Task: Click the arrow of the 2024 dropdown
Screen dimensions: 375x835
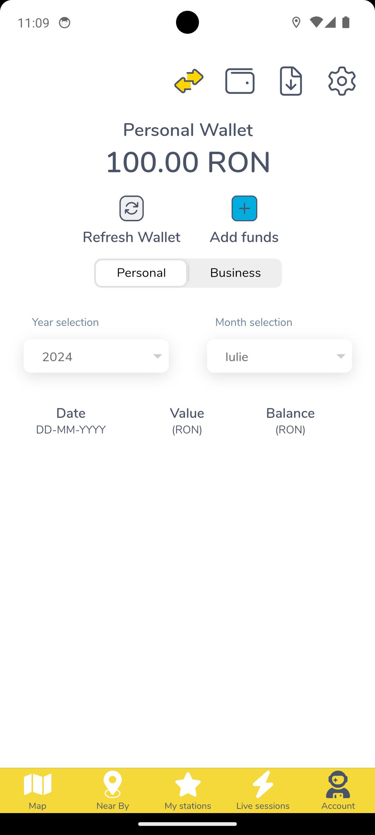Action: coord(158,356)
